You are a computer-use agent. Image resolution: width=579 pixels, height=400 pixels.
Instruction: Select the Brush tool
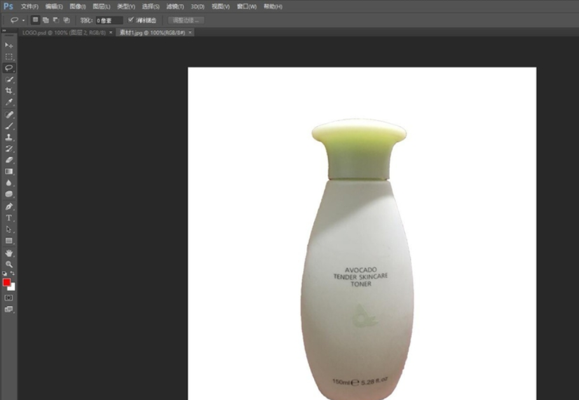pyautogui.click(x=9, y=126)
